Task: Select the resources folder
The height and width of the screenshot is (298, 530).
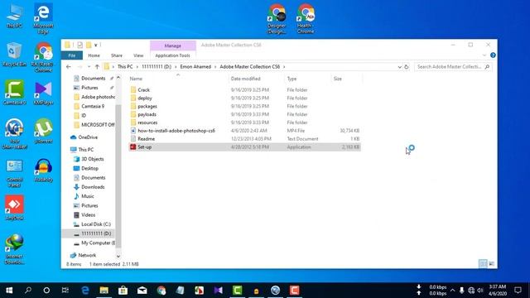Action: point(147,123)
